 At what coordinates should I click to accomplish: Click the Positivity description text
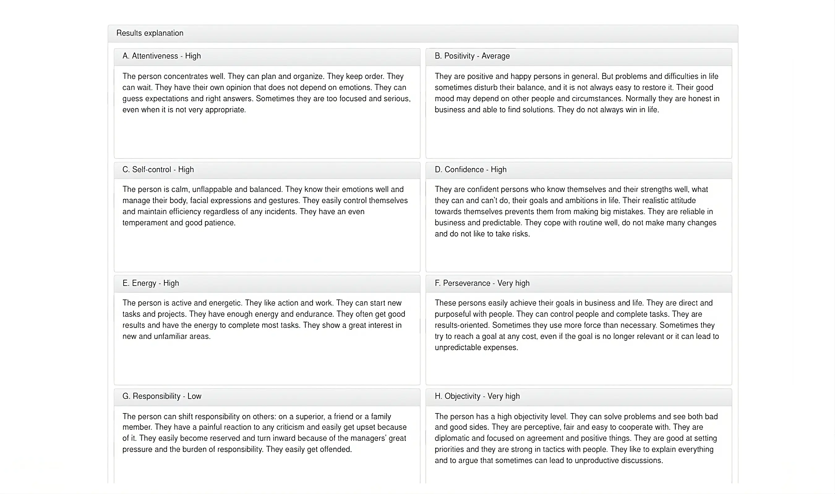coord(577,93)
